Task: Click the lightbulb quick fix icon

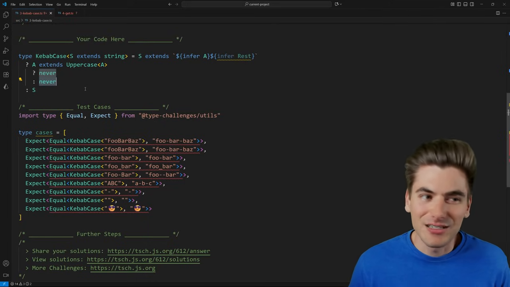Action: pyautogui.click(x=20, y=79)
